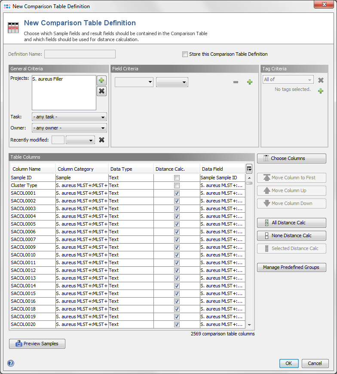Image resolution: width=337 pixels, height=374 pixels.
Task: Click the table scrollbar up arrow
Action: click(x=249, y=178)
